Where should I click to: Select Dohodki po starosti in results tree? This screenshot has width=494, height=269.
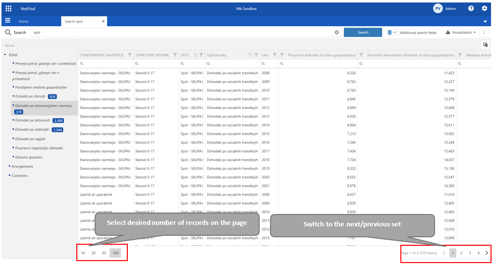pos(30,96)
